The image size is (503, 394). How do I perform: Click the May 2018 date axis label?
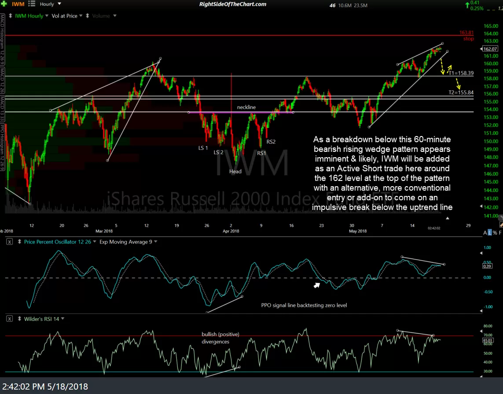coord(358,231)
